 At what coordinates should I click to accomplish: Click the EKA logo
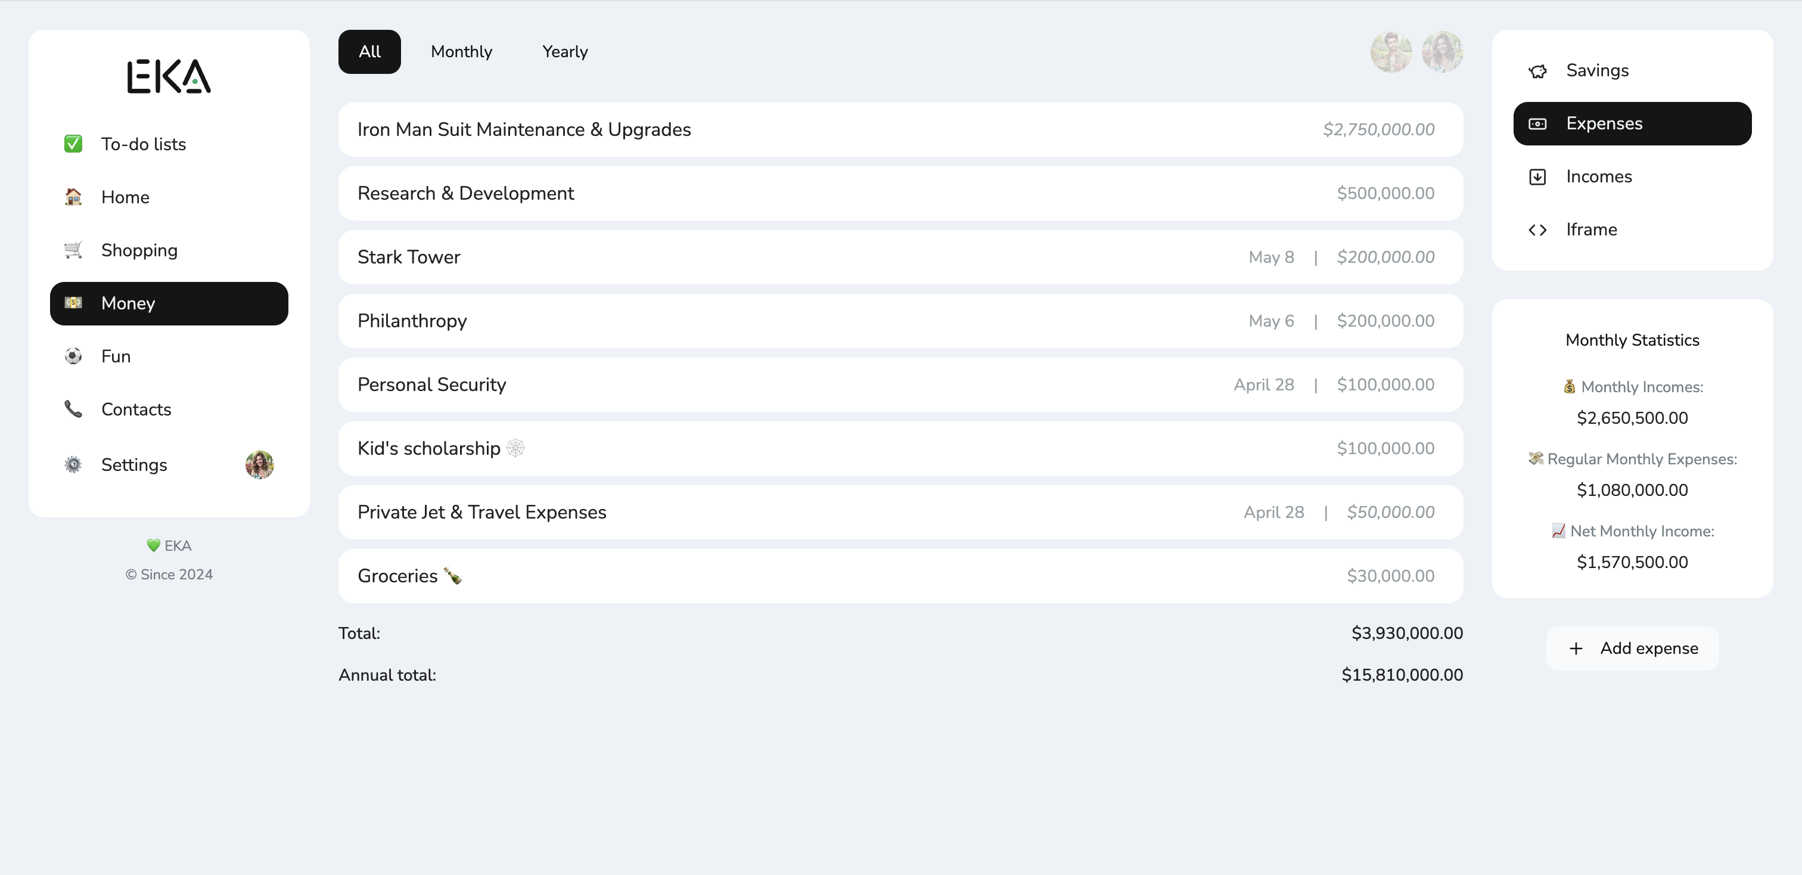pos(169,76)
